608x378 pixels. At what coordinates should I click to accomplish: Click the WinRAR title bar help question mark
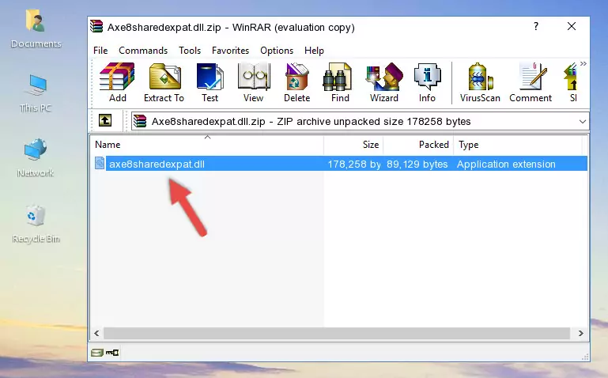click(536, 26)
